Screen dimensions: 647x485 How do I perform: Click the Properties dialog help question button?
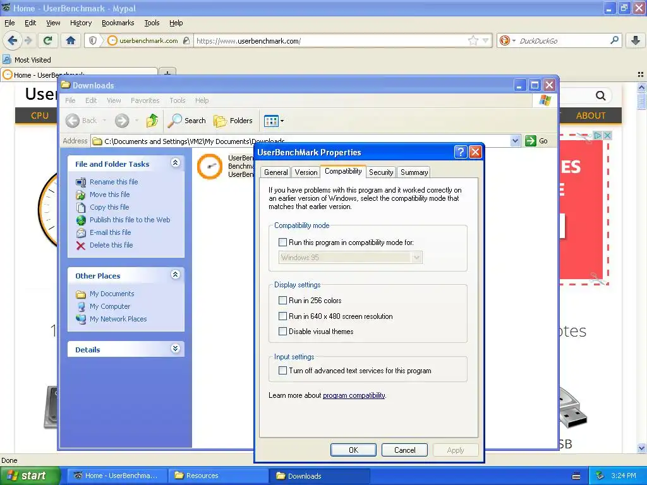pyautogui.click(x=461, y=152)
